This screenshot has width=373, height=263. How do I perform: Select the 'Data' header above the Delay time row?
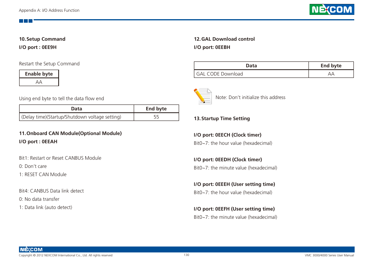click(x=77, y=108)
